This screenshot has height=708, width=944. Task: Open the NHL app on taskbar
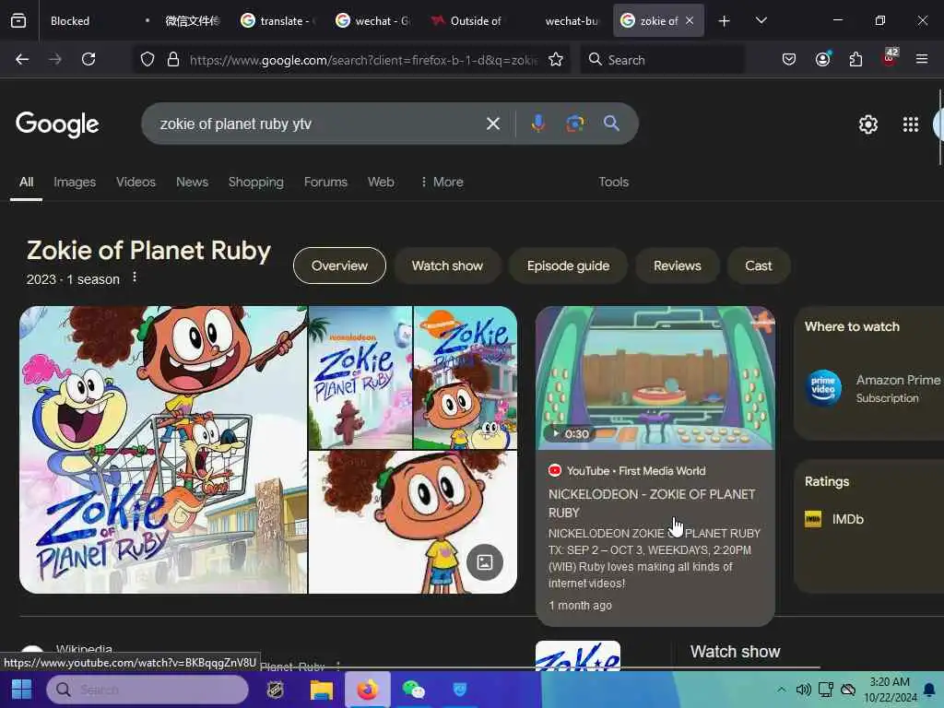click(x=275, y=690)
